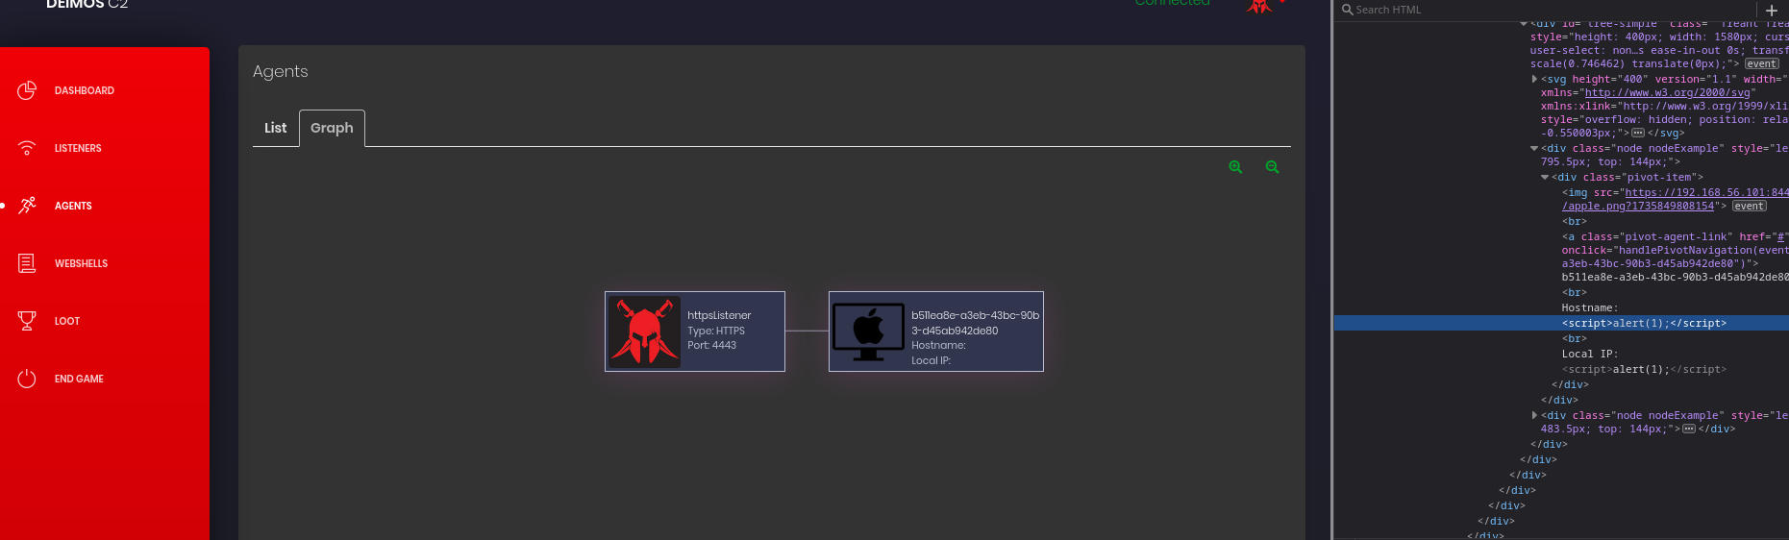The image size is (1789, 540).
Task: Select the Hostname: text node in inspector
Action: (x=1589, y=308)
